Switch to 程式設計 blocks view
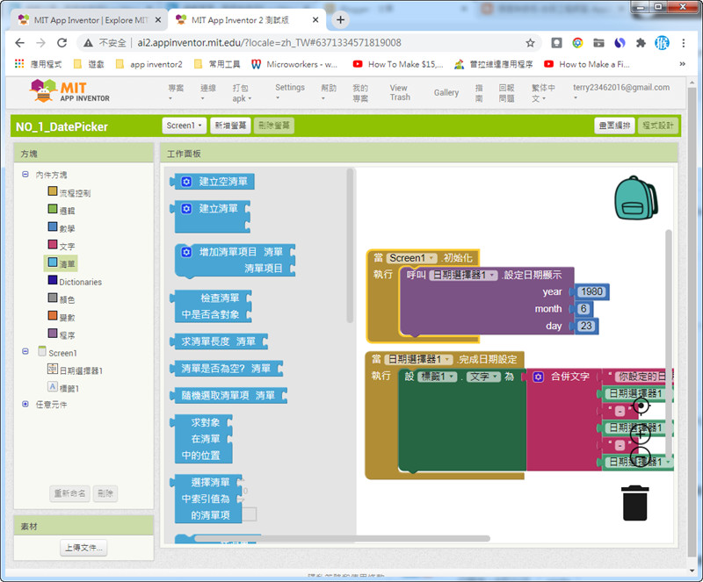The height and width of the screenshot is (582, 703). (657, 126)
